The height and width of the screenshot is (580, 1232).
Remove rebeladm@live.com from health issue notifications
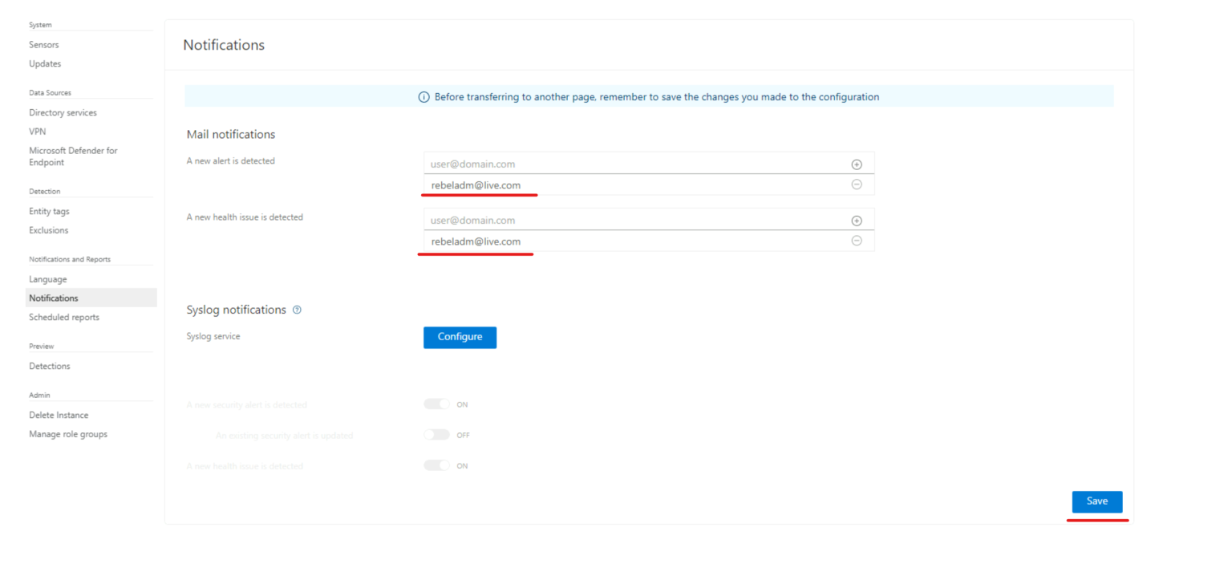(x=856, y=241)
